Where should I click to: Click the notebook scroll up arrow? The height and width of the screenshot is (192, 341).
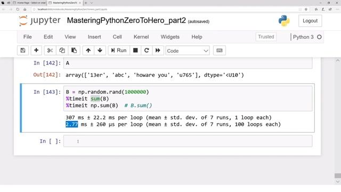pos(337,60)
